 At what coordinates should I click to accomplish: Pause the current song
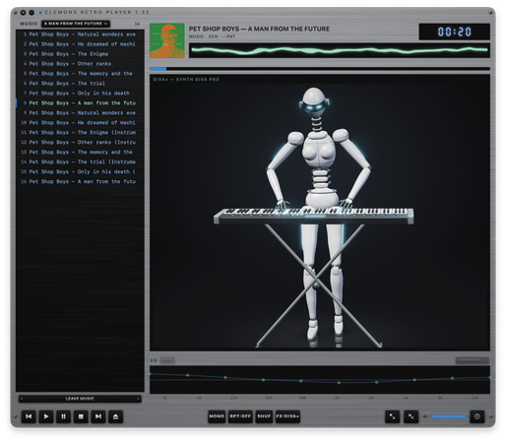[x=63, y=416]
